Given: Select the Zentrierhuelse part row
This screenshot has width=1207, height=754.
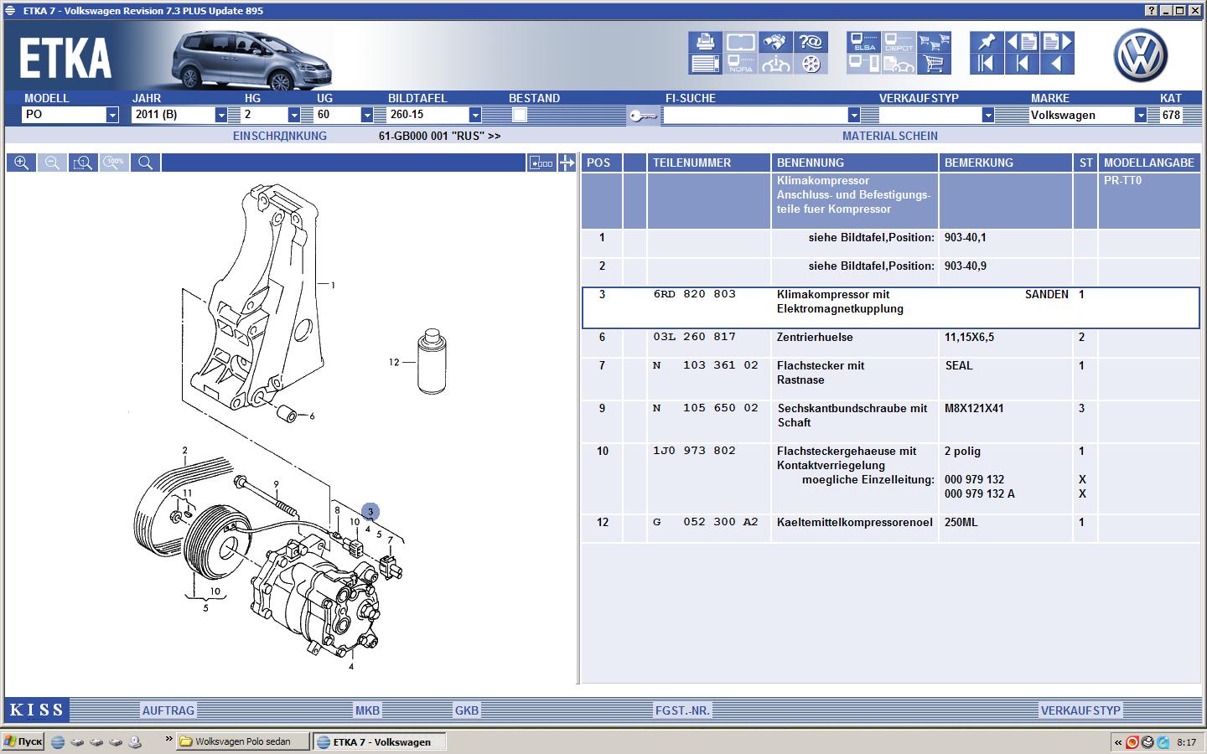Looking at the screenshot, I should point(814,338).
